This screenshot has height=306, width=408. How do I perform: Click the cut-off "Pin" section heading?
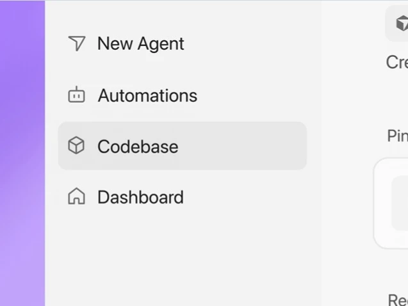[x=398, y=136]
